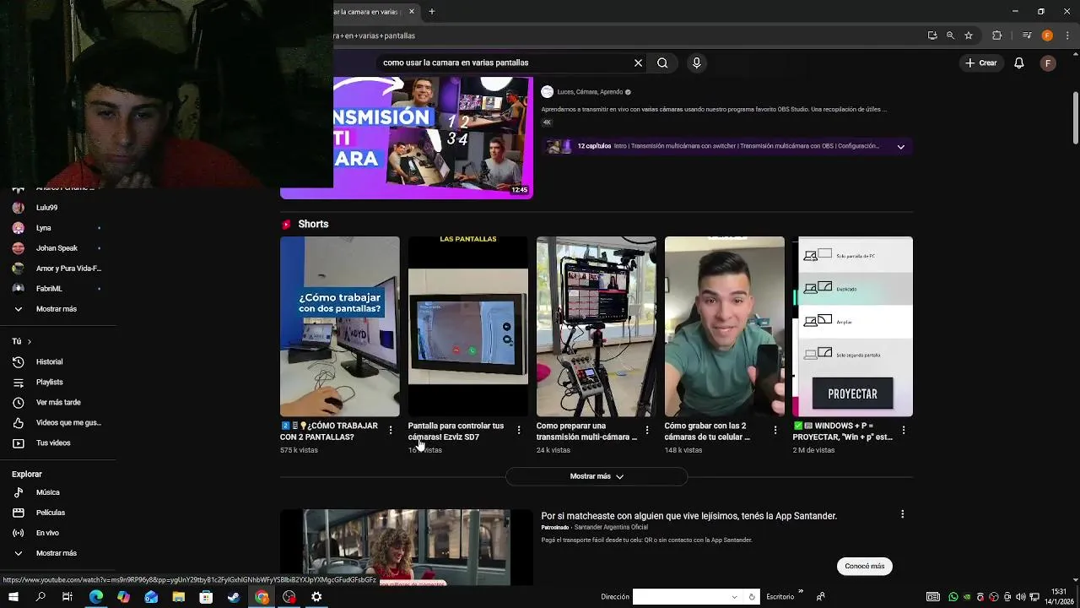The image size is (1080, 608).
Task: Open Películas in Explorar section
Action: click(51, 513)
